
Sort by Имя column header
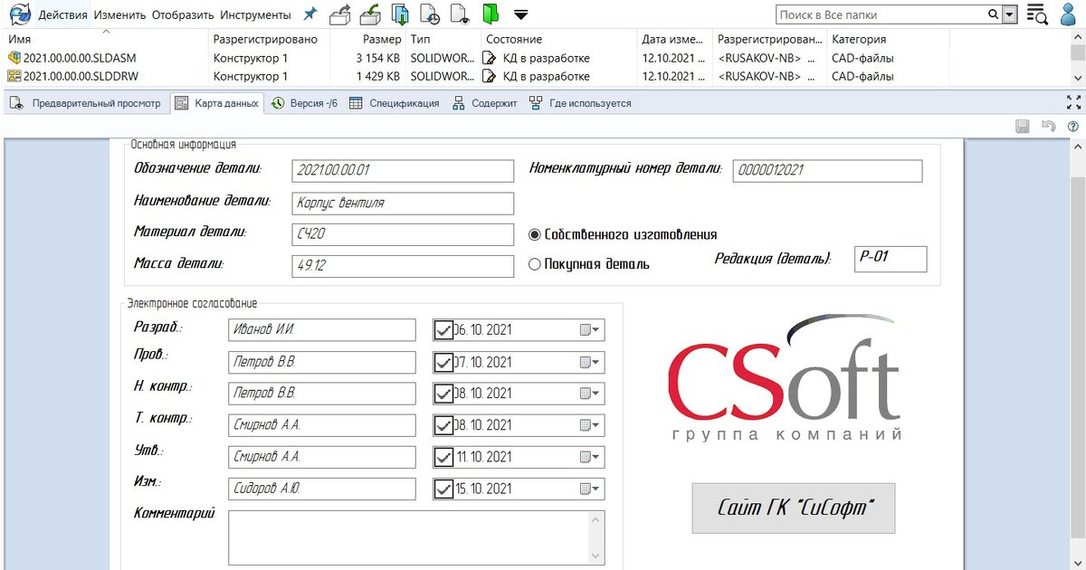pyautogui.click(x=105, y=40)
